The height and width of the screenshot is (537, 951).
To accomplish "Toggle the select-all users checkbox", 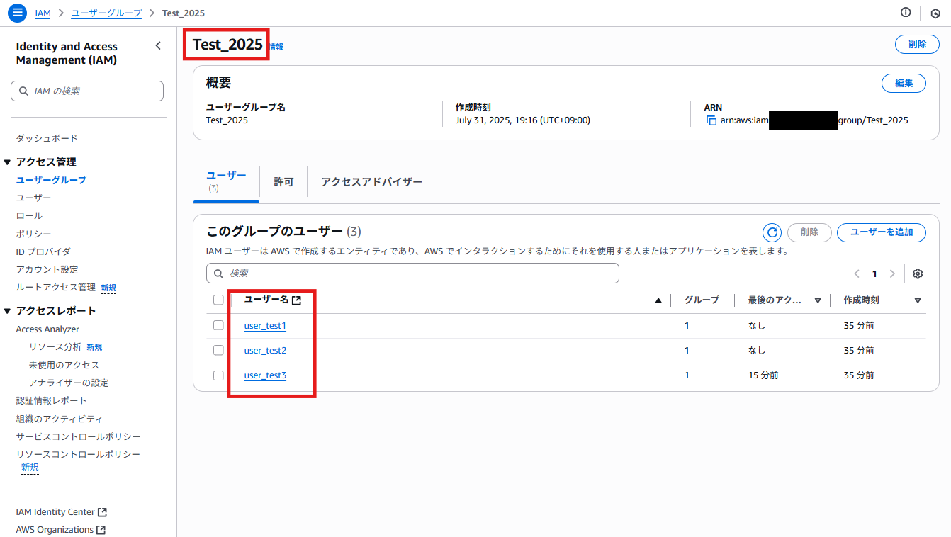I will pyautogui.click(x=218, y=300).
